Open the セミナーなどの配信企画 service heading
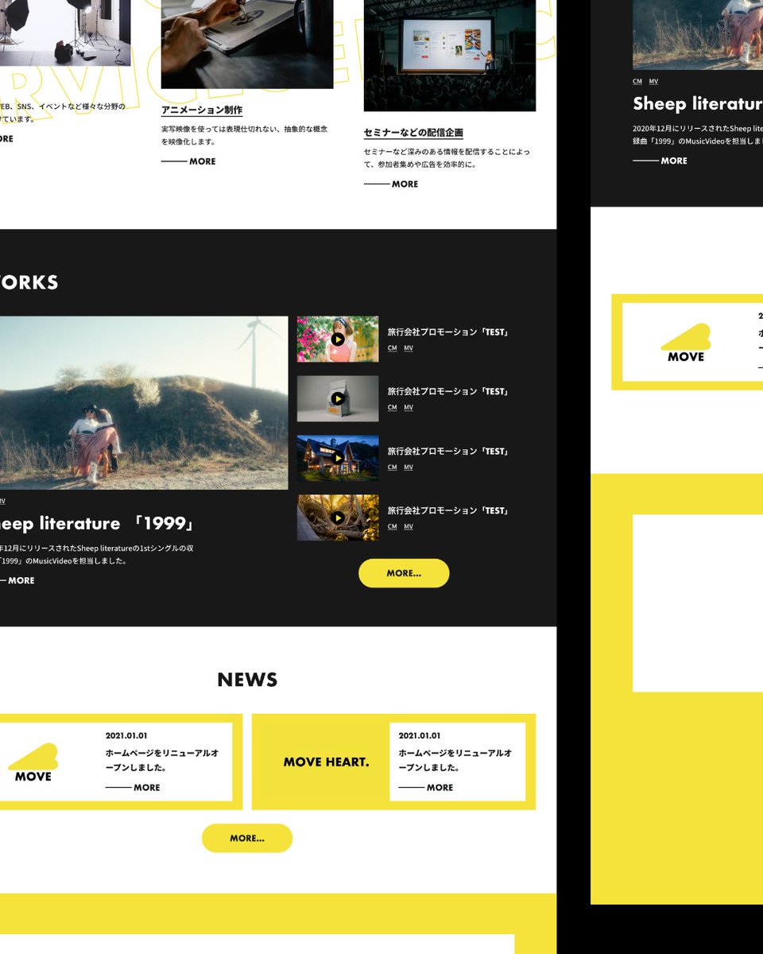This screenshot has height=954, width=763. [413, 133]
